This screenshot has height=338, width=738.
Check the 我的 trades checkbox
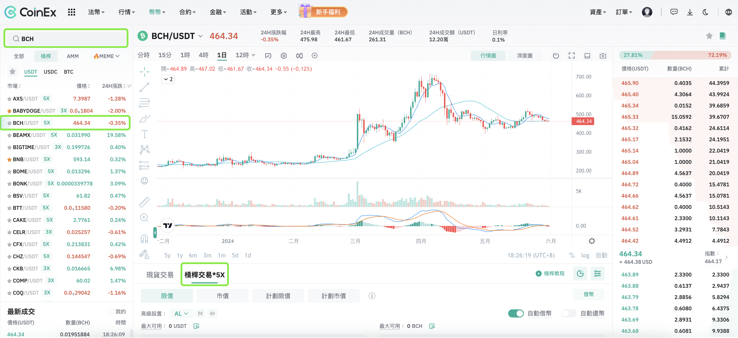[x=111, y=311]
